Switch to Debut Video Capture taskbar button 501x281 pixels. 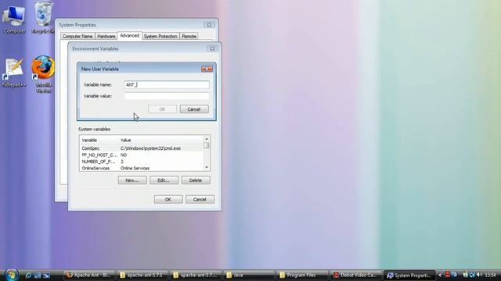[355, 276]
